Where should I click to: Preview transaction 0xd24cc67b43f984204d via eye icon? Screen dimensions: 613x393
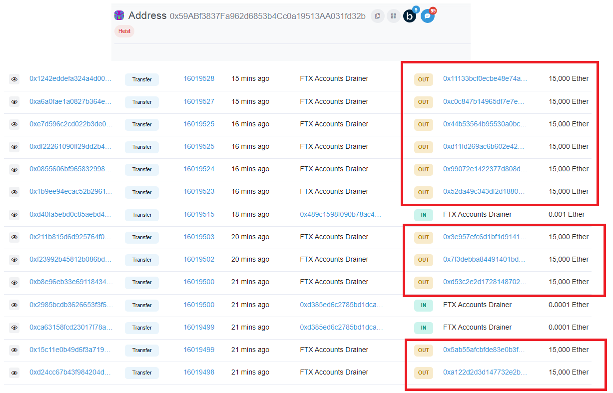pyautogui.click(x=14, y=373)
